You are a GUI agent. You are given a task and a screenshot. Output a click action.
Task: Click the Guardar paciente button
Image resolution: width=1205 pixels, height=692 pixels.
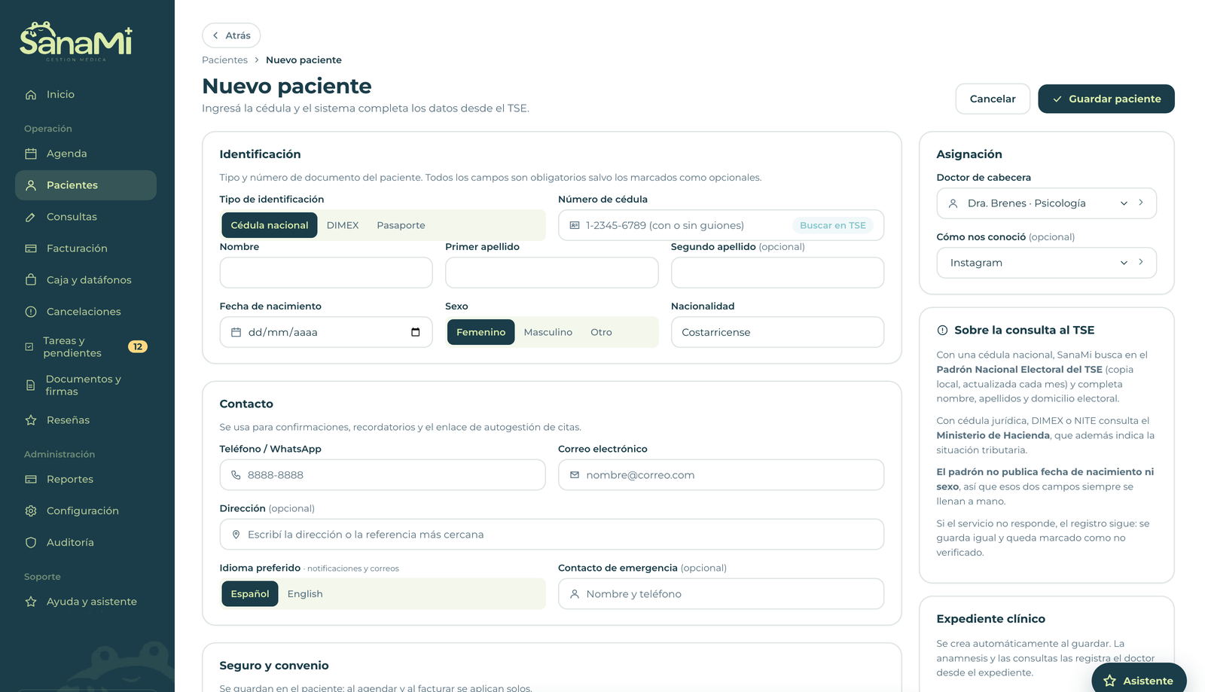[1106, 99]
